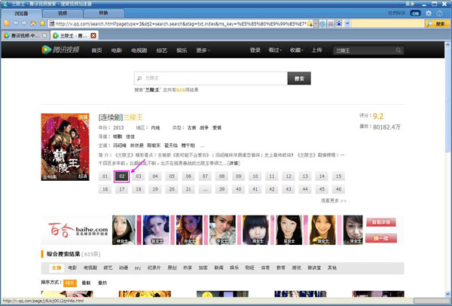The width and height of the screenshot is (452, 306).
Task: Play episode 08 of 兰陵王
Action: tap(221, 176)
